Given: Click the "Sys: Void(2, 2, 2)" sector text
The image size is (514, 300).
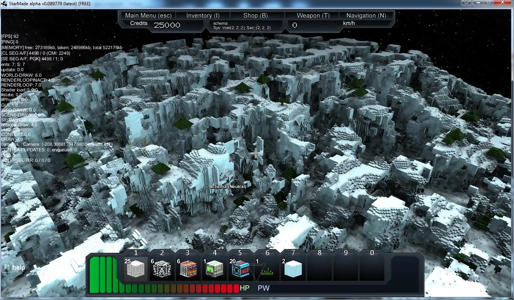Looking at the screenshot, I should 229,28.
